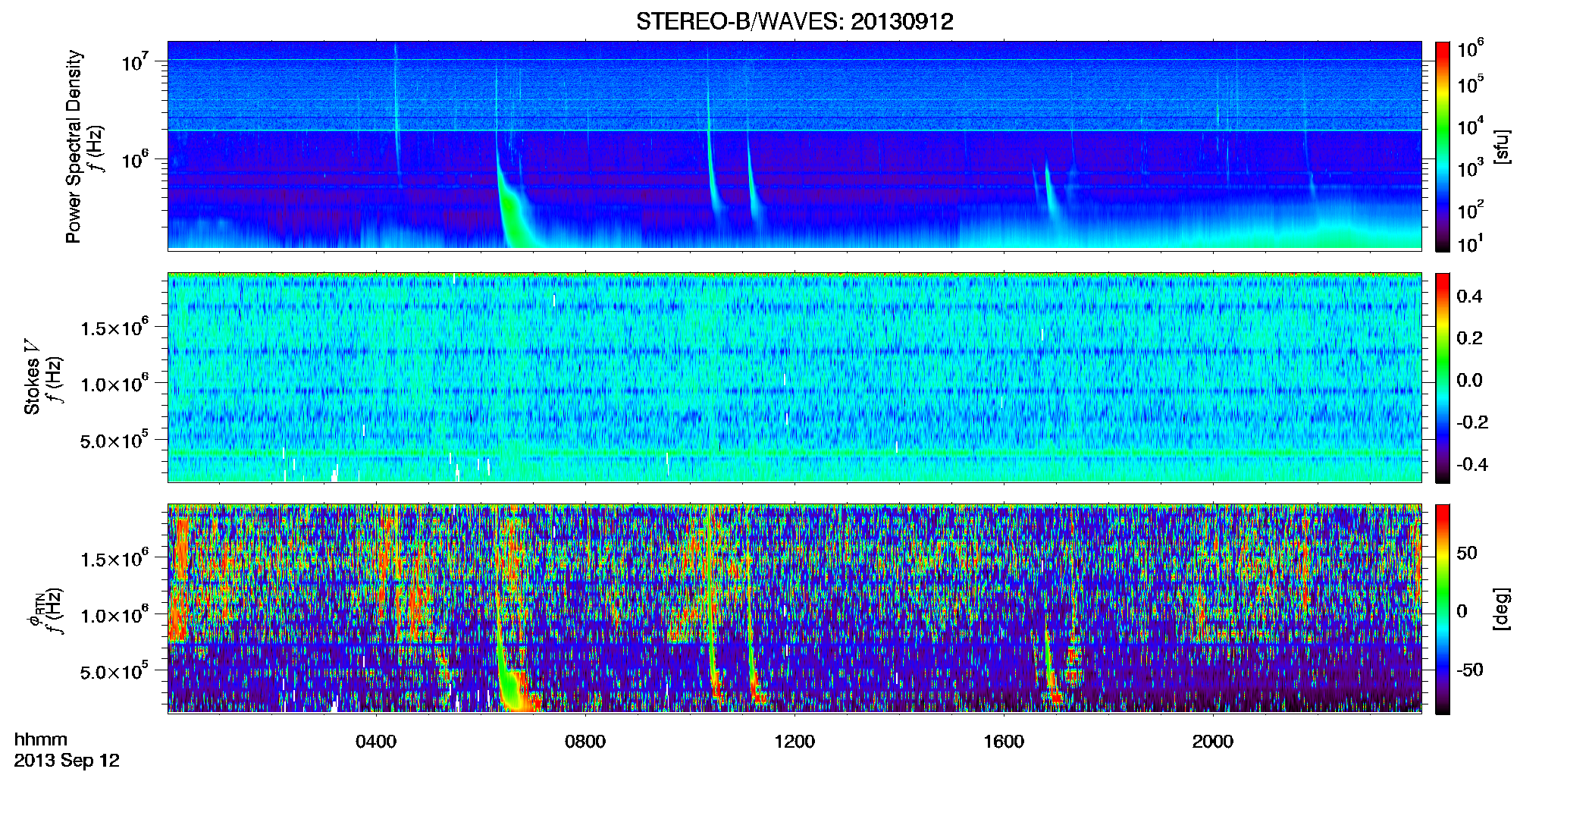Click the 10^6 top of sfu colorbar

[x=1471, y=49]
